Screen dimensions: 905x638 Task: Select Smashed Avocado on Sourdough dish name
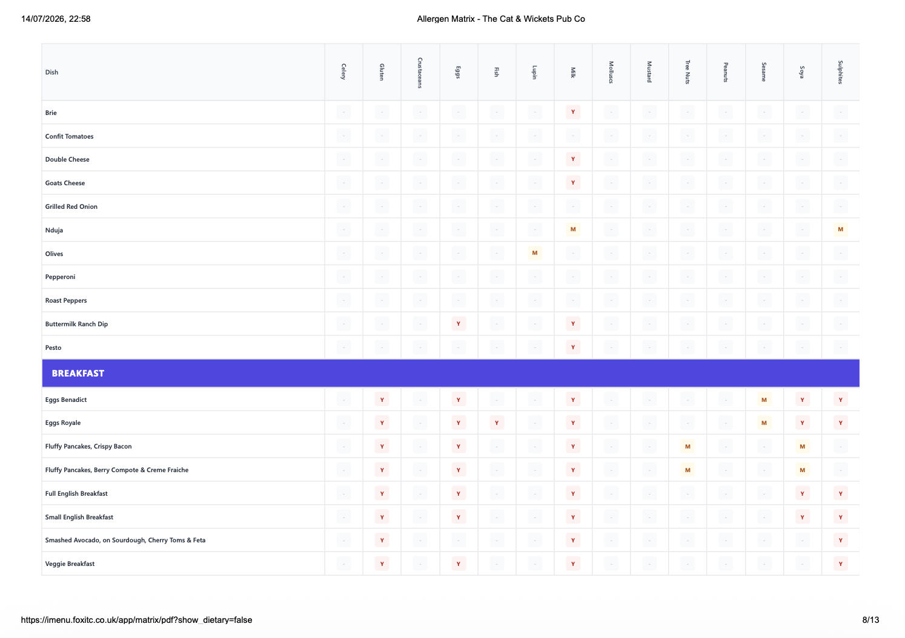tap(125, 540)
